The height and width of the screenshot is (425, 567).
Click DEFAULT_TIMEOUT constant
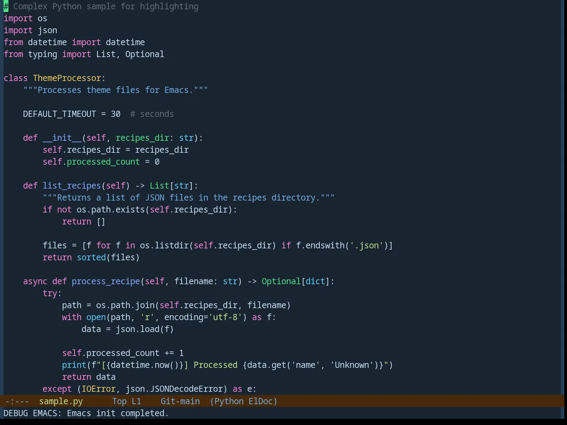point(59,114)
